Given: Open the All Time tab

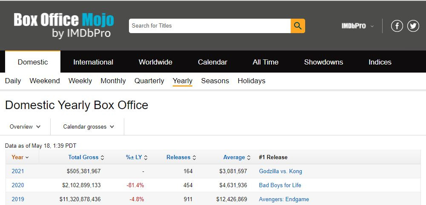Looking at the screenshot, I should tap(266, 62).
